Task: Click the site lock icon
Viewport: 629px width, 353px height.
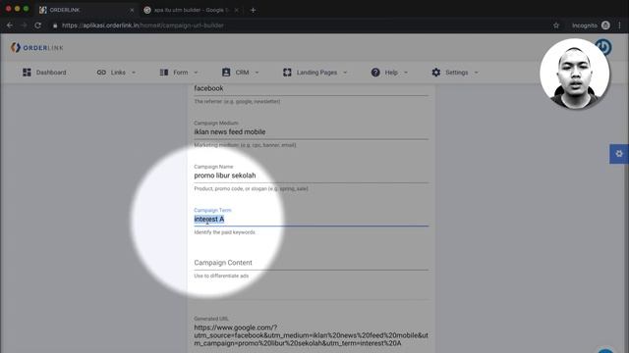Action: click(55, 25)
